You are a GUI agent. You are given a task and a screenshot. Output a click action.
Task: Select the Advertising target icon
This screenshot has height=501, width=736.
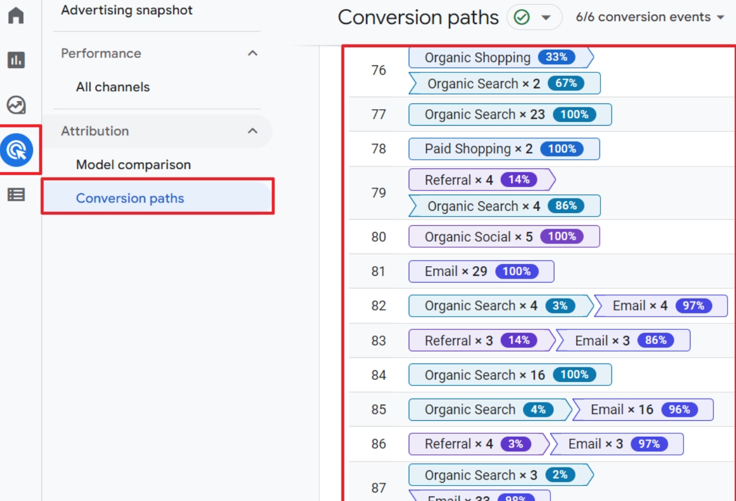coord(17,150)
